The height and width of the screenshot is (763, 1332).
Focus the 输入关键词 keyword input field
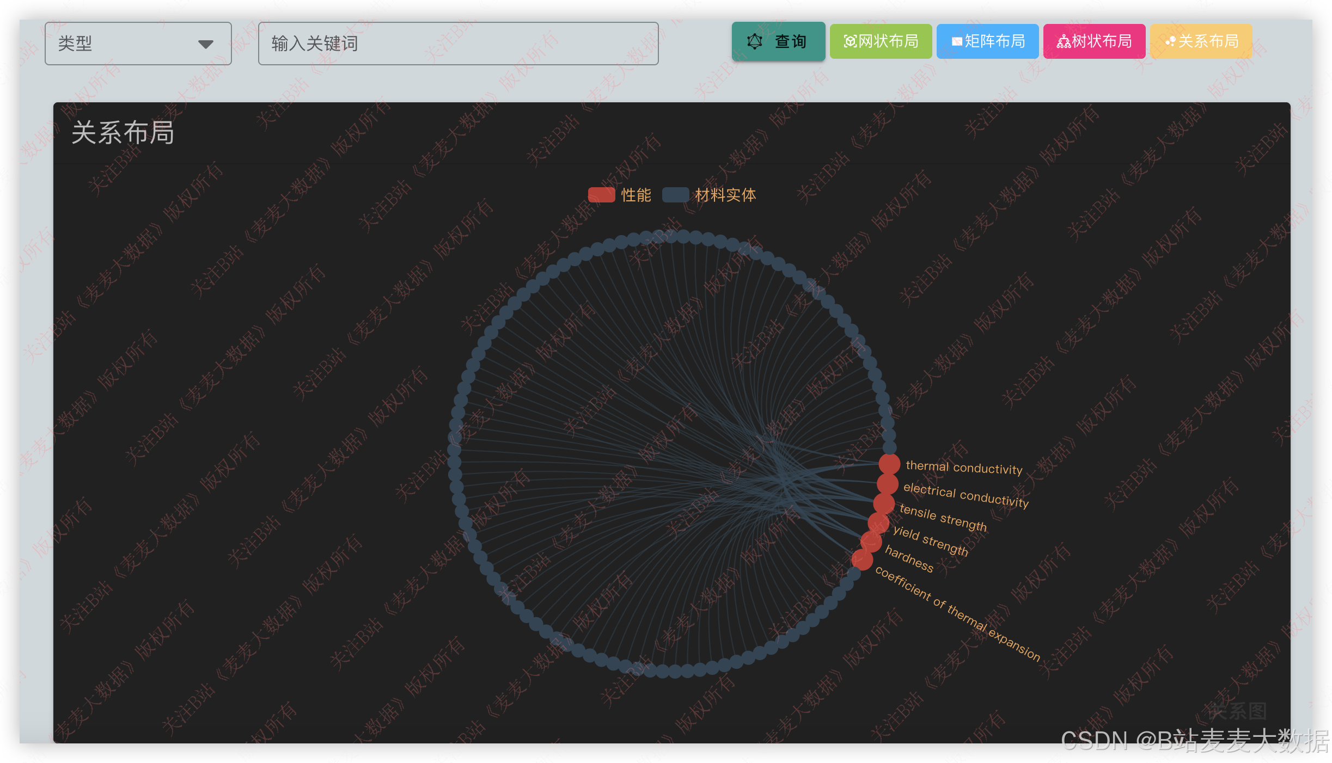coord(457,44)
